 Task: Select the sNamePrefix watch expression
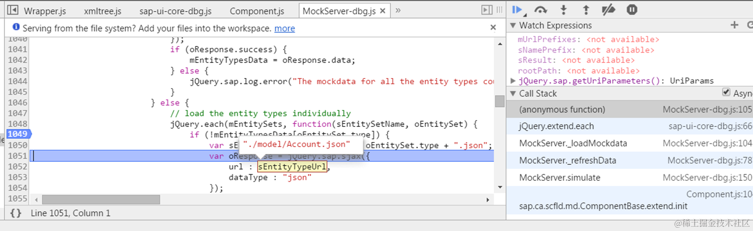[586, 50]
